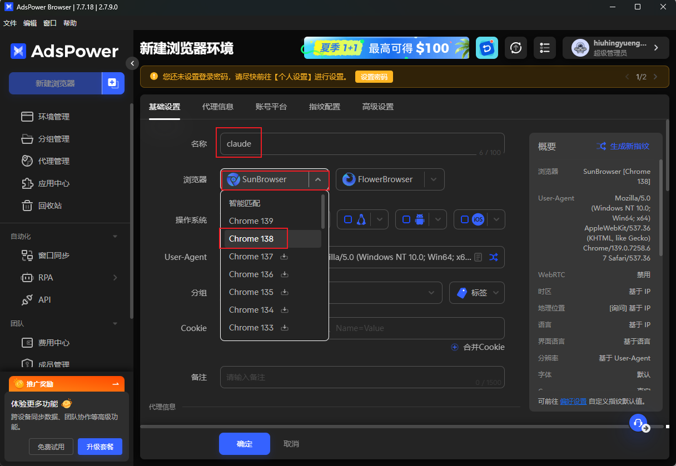This screenshot has height=466, width=676.
Task: Download Chrome 133 kernel
Action: click(284, 328)
